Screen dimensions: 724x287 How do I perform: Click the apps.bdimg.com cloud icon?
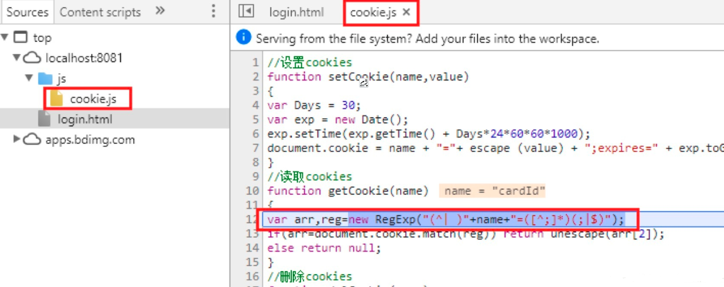coord(32,140)
